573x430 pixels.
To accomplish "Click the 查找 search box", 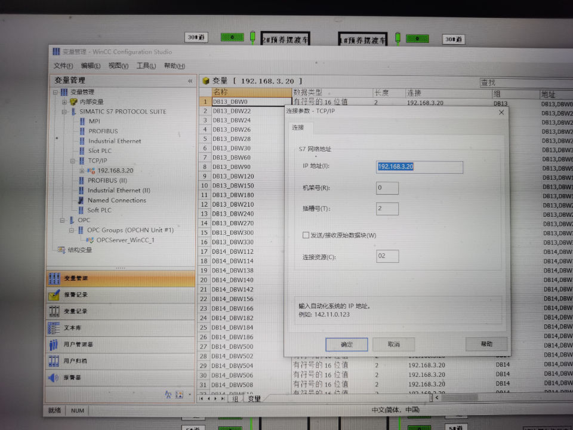I will click(526, 83).
